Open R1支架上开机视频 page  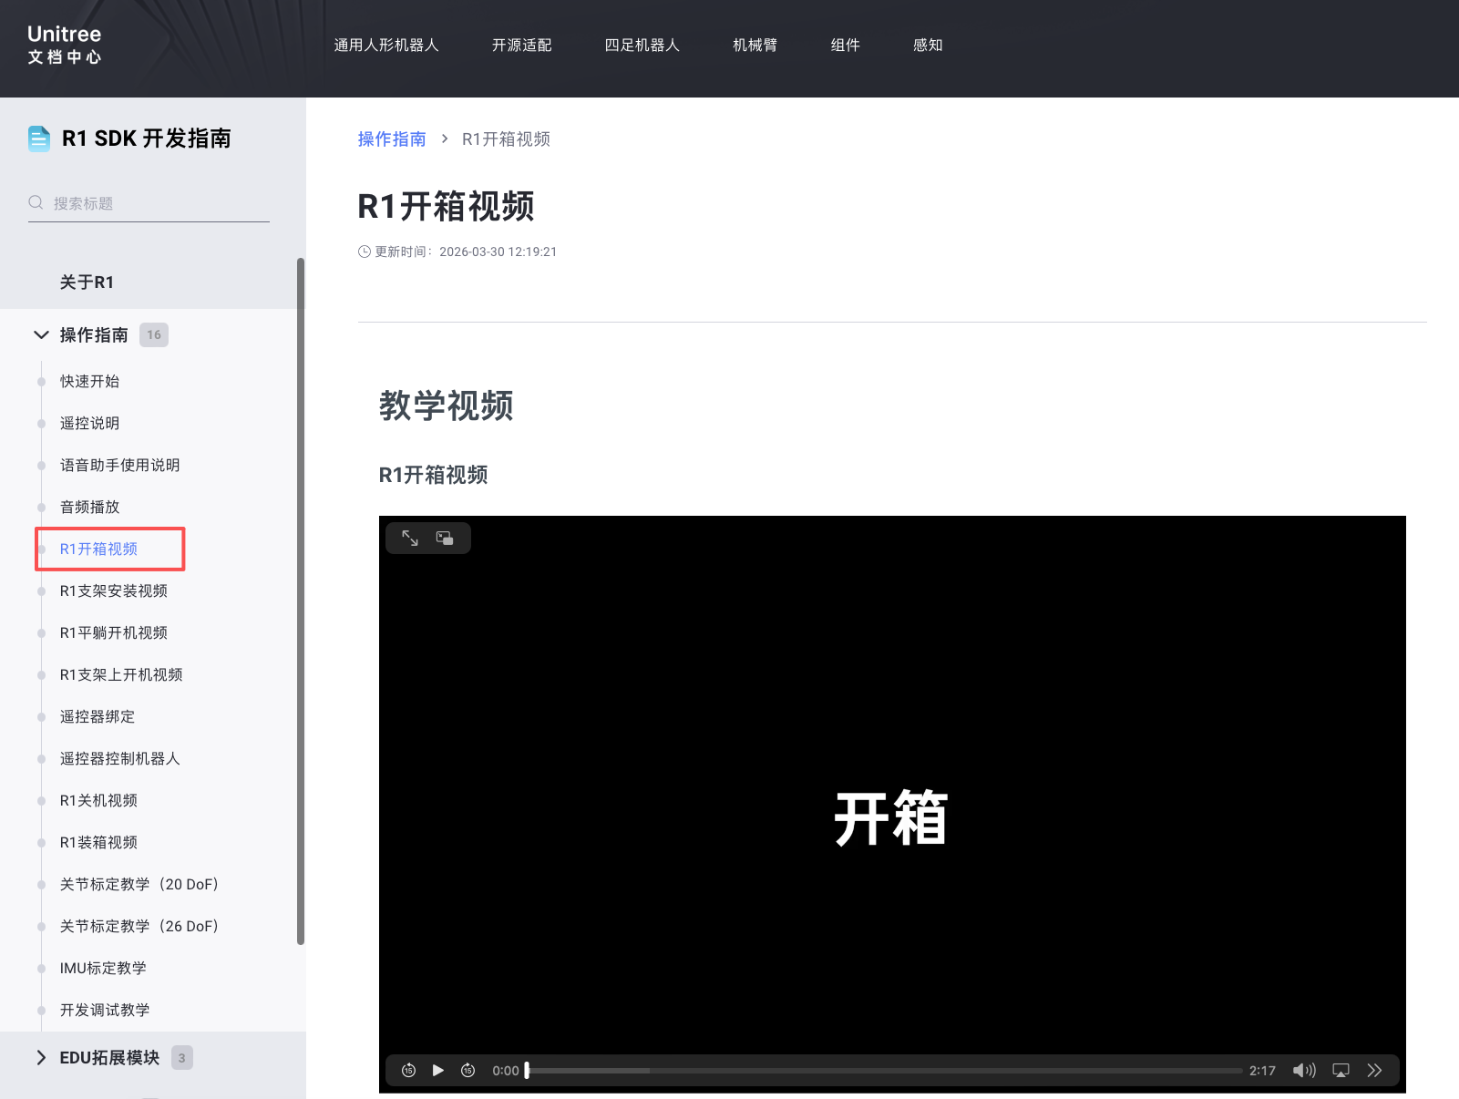coord(121,674)
